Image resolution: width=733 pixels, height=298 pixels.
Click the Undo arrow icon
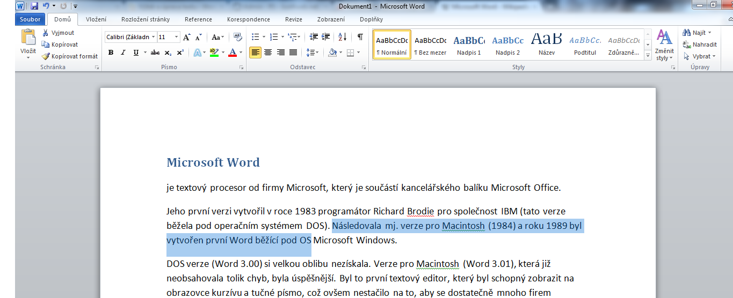[46, 6]
